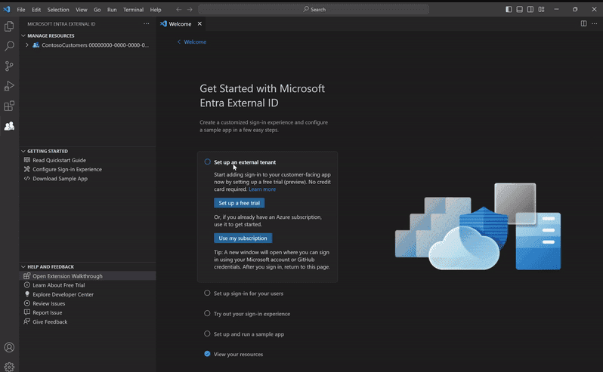Collapse the Help and Feedback section
This screenshot has height=372, width=603.
pos(23,267)
